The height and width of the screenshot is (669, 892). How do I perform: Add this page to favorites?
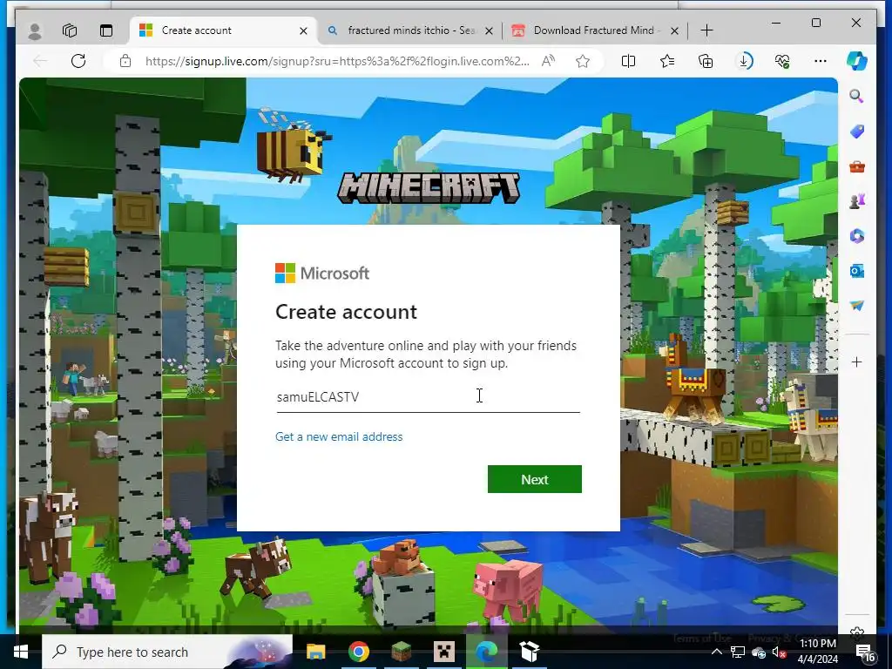point(583,61)
